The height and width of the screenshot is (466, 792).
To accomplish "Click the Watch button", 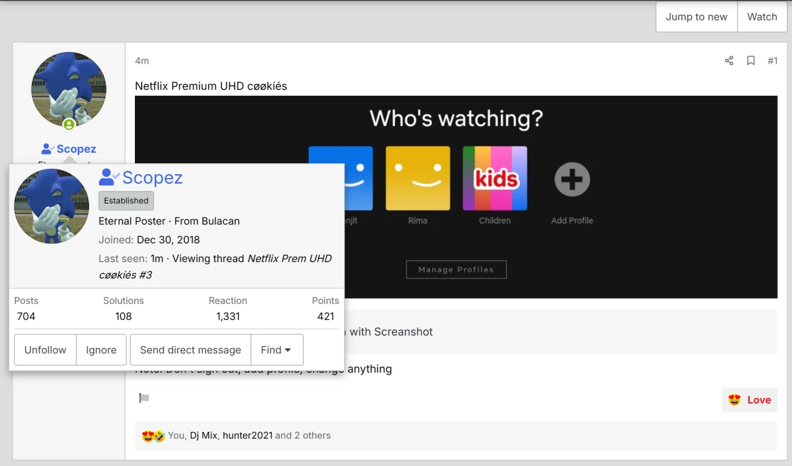I will 762,17.
